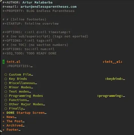This screenshot has width=134, height=135.
Task: Click the circle bullet next to Custom File
Action: 6,75
